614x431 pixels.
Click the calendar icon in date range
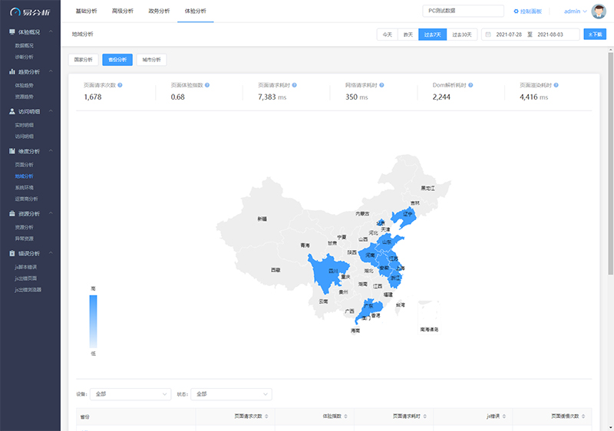[488, 35]
